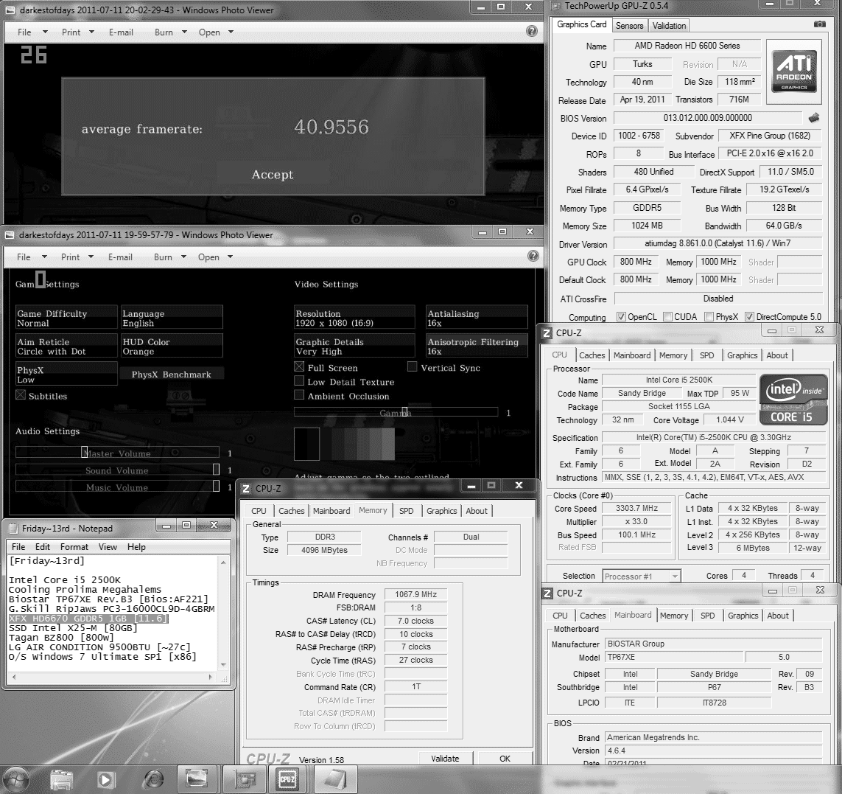Click top Photo Viewer title bar icon
Screen dimensions: 842x794
pyautogui.click(x=10, y=10)
